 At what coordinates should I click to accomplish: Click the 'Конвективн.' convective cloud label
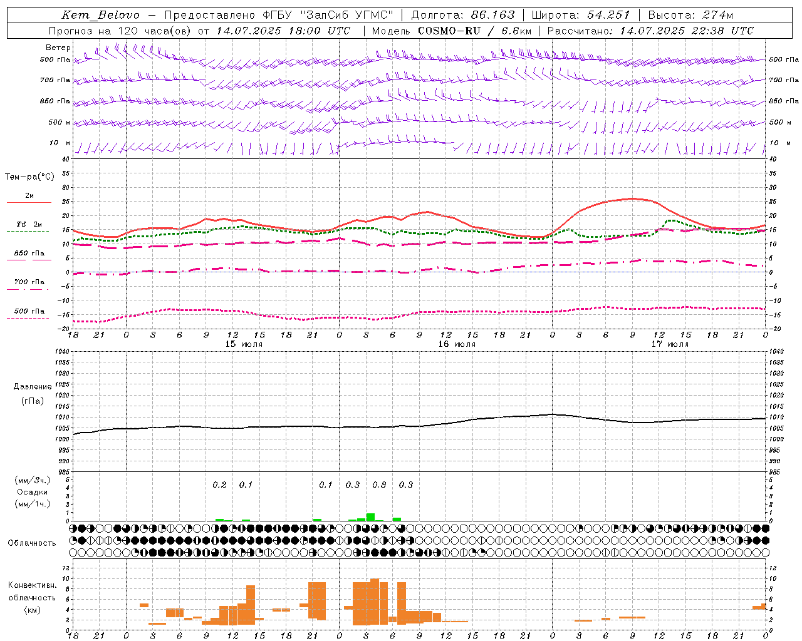click(x=32, y=585)
